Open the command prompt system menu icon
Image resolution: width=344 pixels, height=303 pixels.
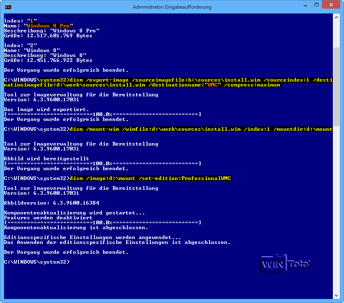pos(8,7)
